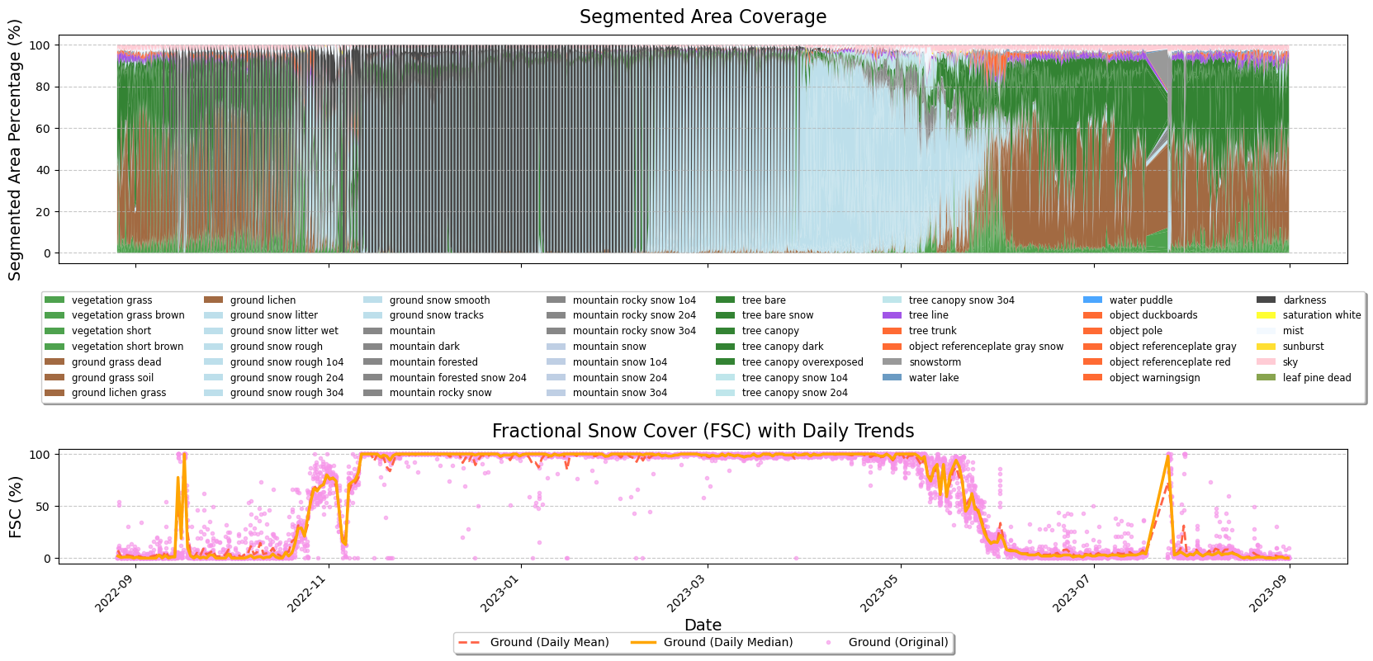Click the object duckboards legend label
The image size is (1373, 661).
coord(1153,315)
